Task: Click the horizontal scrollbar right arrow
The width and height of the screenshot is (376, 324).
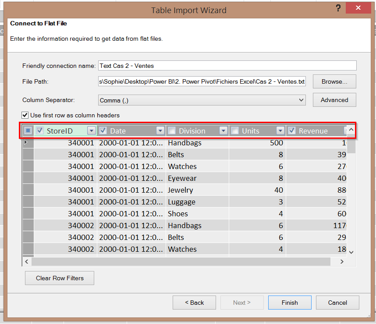Action: point(342,261)
